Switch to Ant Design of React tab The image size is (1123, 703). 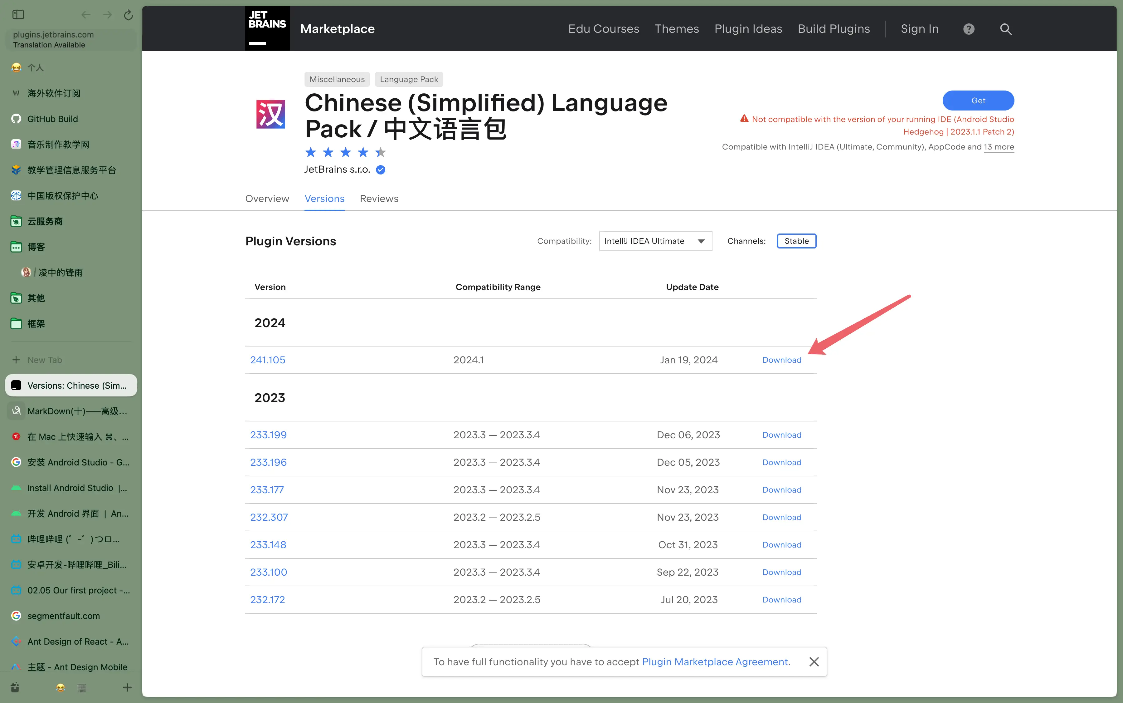70,641
